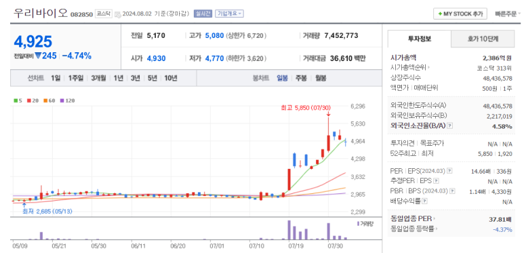Click the 동일업종 등락률 value -4.37%

point(502,230)
